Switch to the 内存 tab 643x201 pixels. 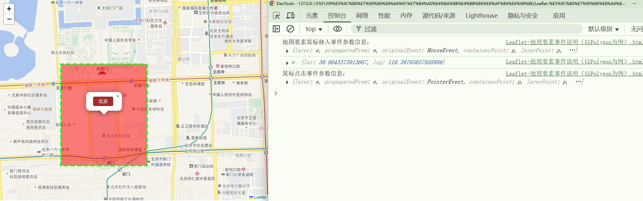coord(407,16)
